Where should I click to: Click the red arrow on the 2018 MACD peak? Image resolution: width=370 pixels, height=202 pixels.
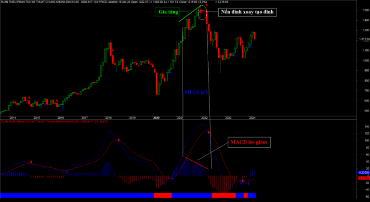pos(119,140)
